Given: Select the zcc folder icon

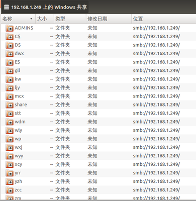Looking at the screenshot, I should [x=10, y=190].
